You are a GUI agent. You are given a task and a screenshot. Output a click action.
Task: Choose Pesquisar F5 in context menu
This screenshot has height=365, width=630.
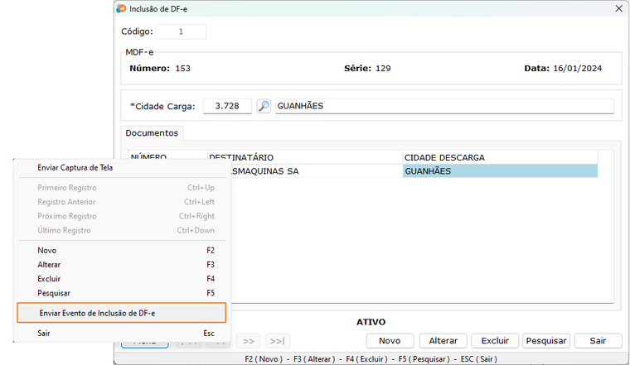tap(121, 293)
